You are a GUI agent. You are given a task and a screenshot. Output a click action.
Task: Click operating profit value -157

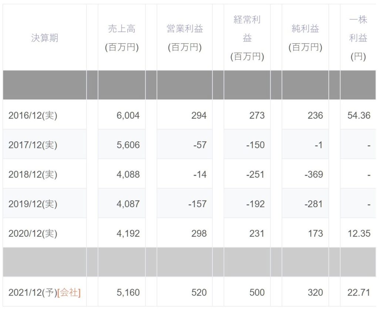pos(198,204)
